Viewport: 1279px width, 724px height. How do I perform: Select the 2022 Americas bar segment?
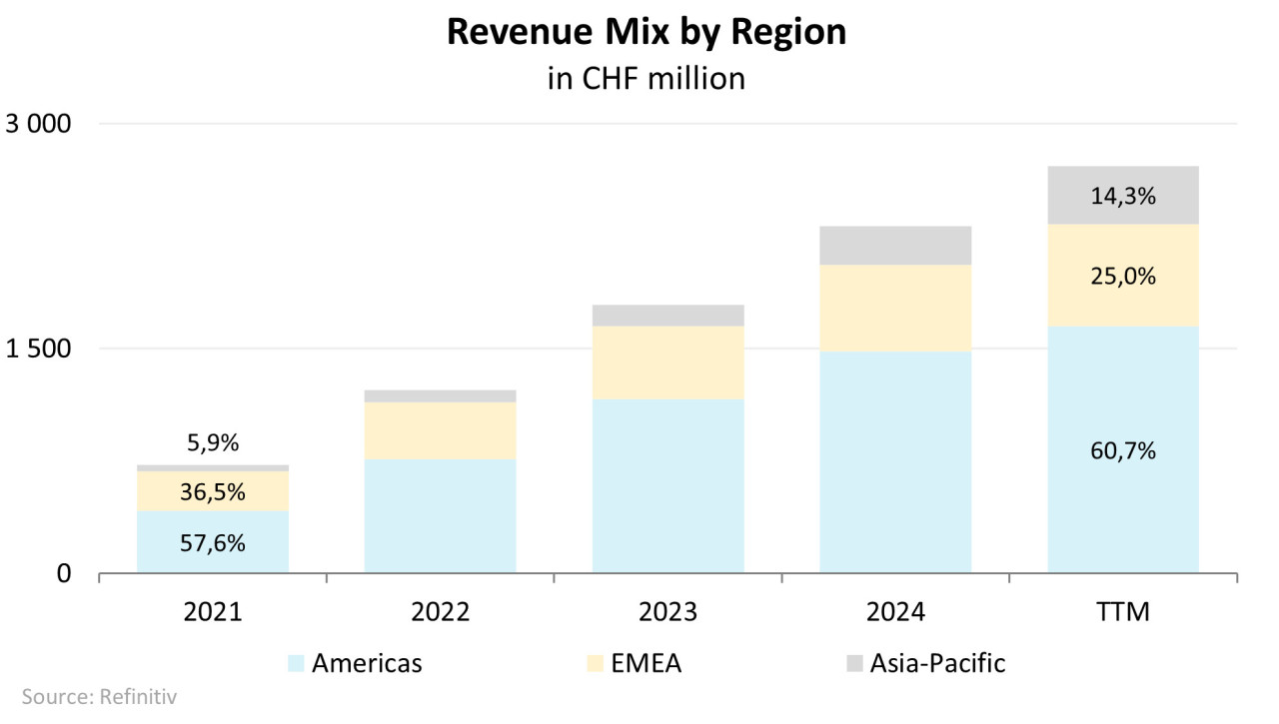(x=441, y=516)
